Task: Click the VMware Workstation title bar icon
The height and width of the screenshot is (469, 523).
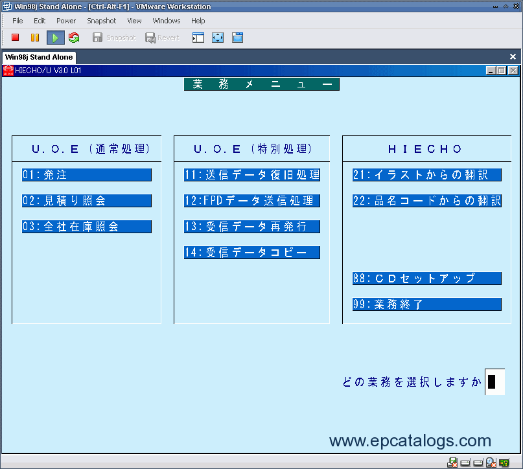Action: [x=7, y=6]
